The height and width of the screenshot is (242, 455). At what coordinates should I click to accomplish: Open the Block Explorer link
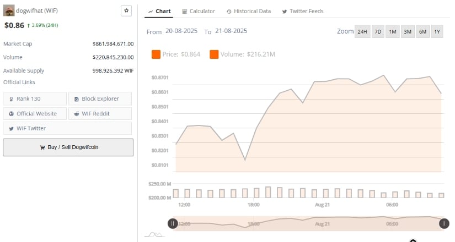click(100, 98)
